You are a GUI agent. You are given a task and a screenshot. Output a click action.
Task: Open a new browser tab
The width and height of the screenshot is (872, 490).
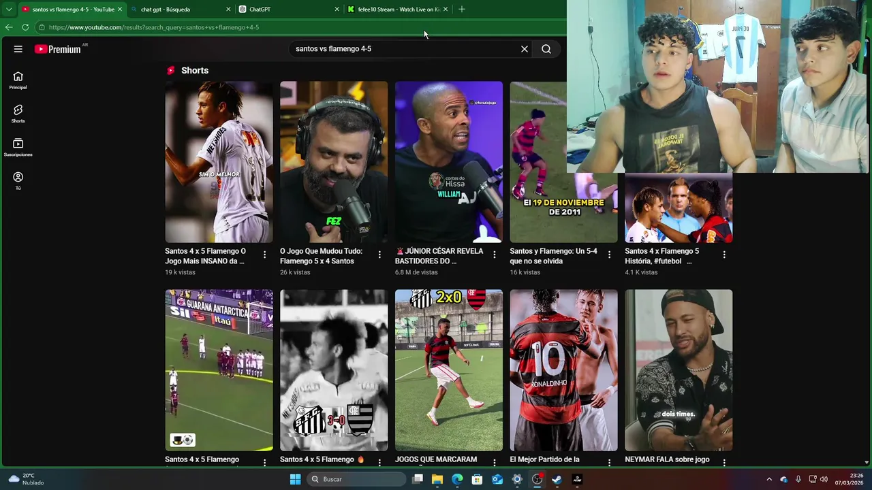pos(462,10)
